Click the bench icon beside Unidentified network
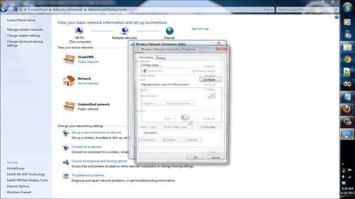355x199 pixels. point(69,106)
